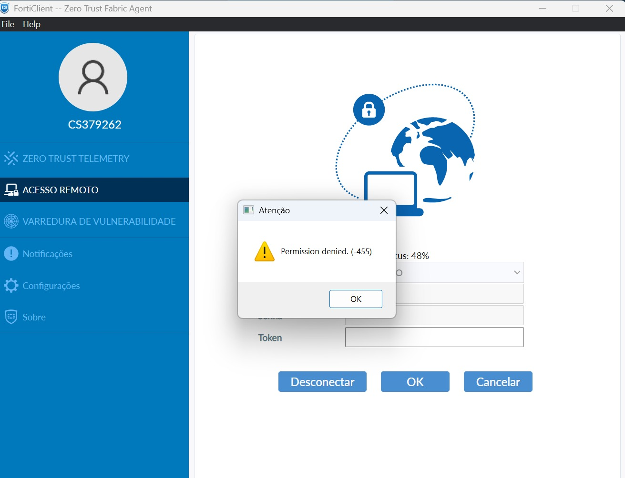
Task: Click the user avatar profile icon
Action: pos(93,77)
